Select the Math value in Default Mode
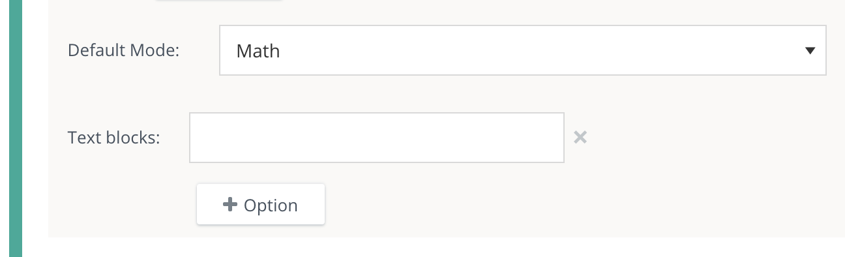 pos(258,51)
